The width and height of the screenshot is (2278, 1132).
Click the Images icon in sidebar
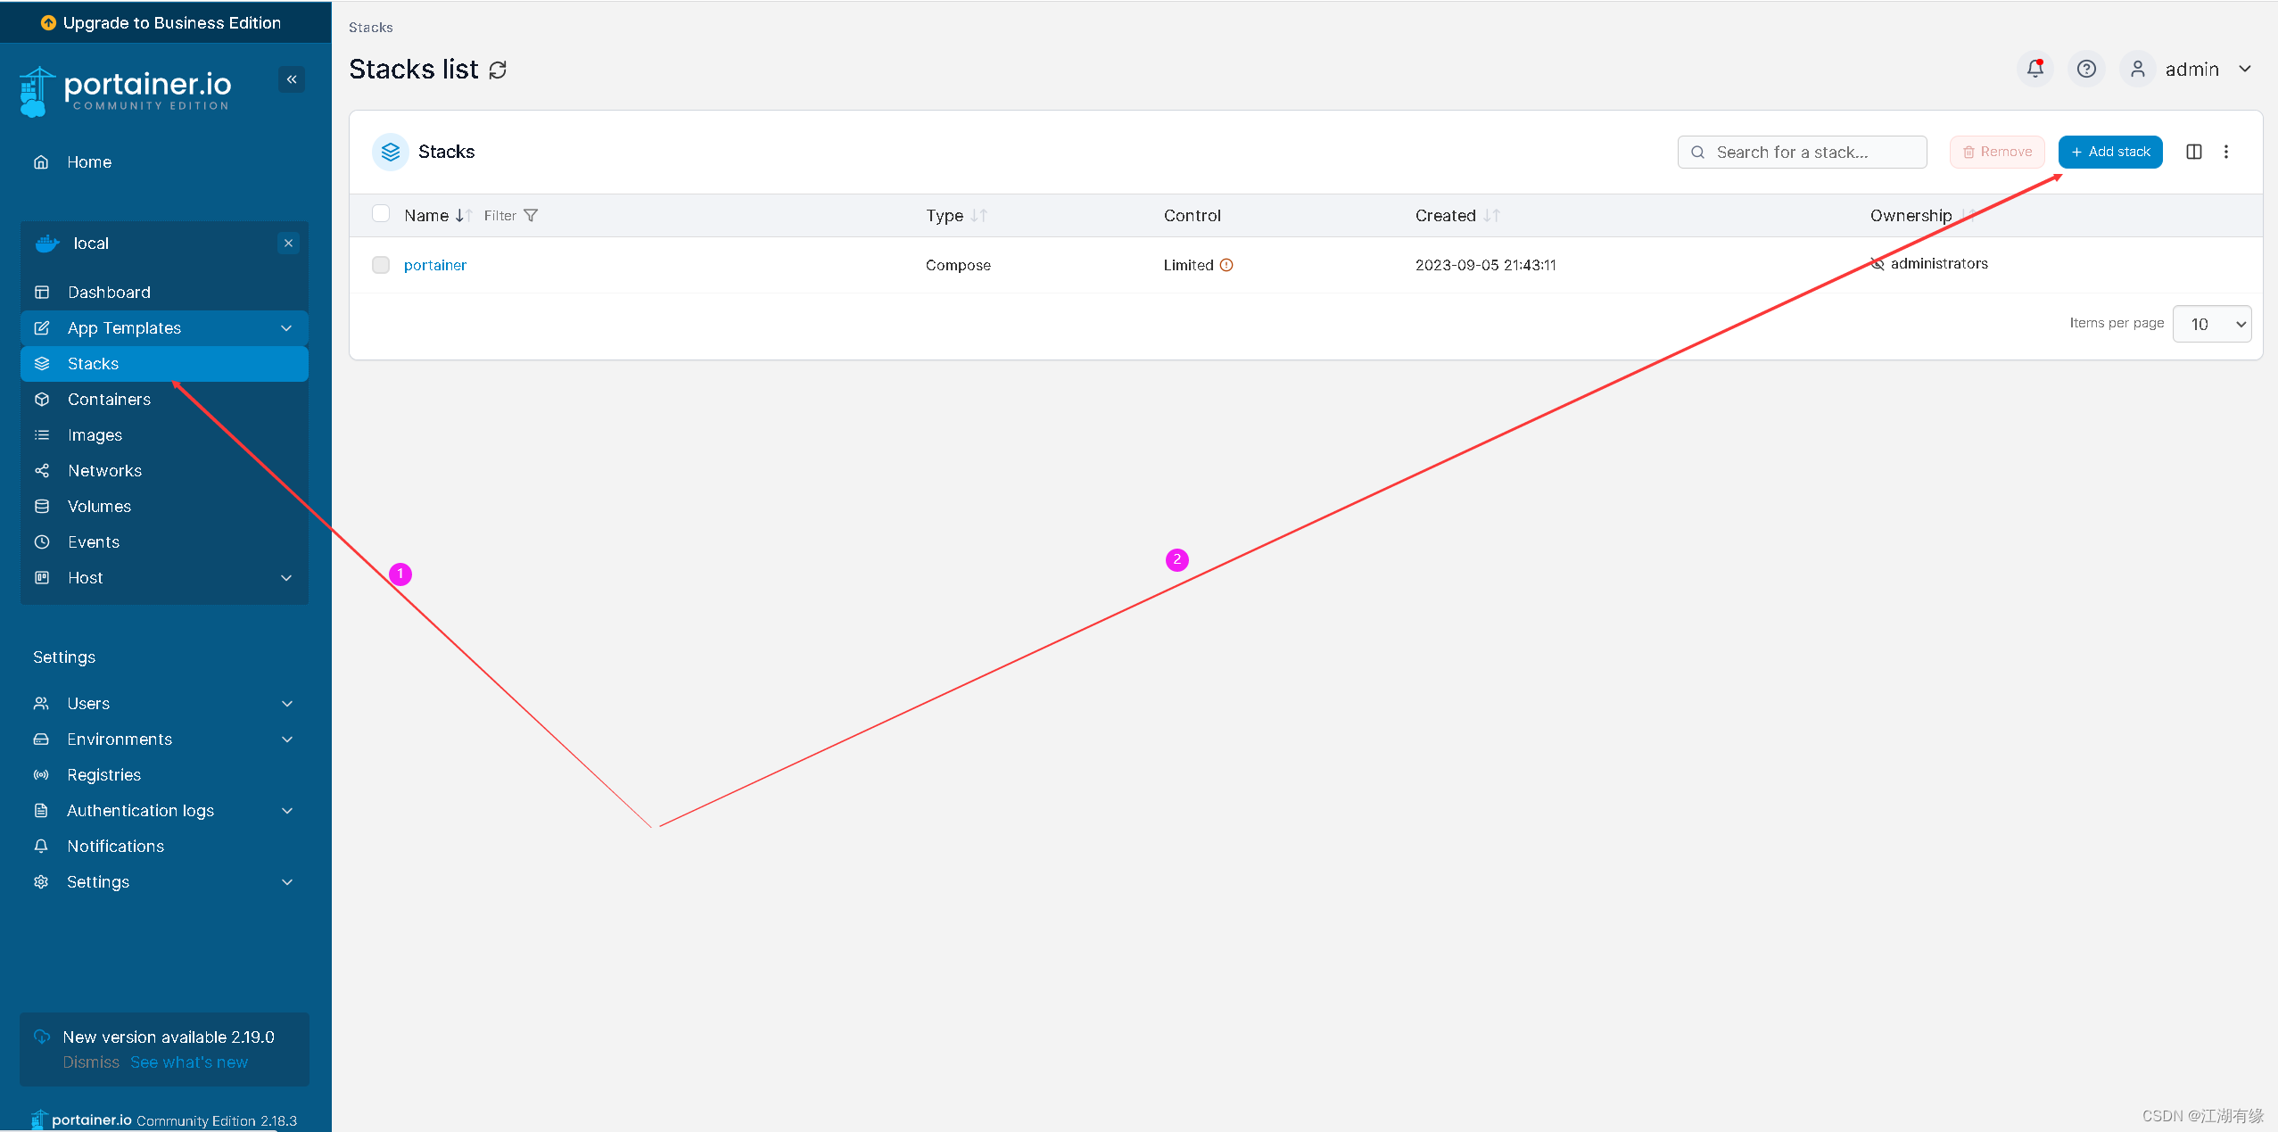coord(41,434)
